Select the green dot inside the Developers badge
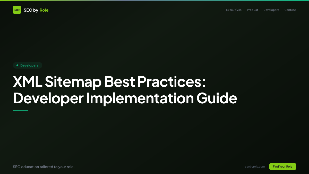The image size is (309, 174). coord(17,65)
